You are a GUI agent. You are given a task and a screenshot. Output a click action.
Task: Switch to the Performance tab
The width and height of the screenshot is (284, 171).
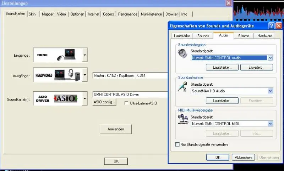(x=127, y=14)
